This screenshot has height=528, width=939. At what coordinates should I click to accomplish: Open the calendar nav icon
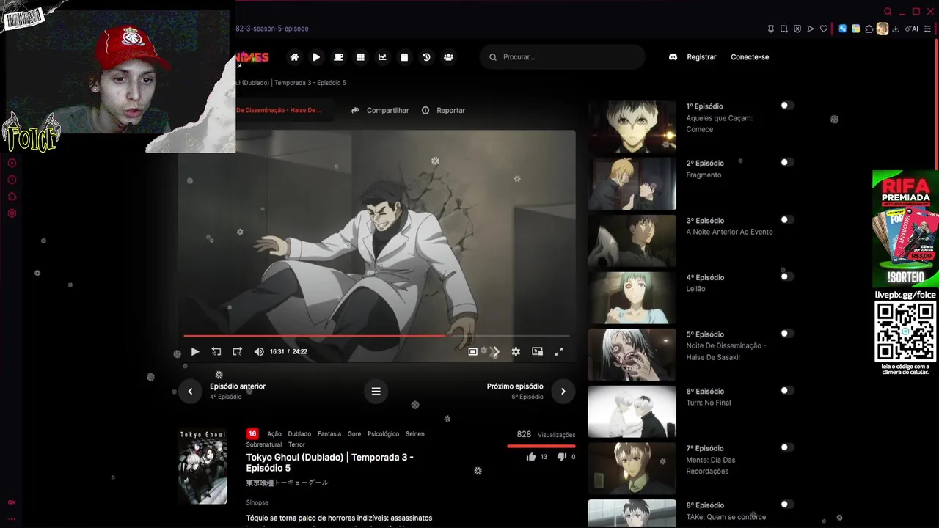[x=404, y=57]
